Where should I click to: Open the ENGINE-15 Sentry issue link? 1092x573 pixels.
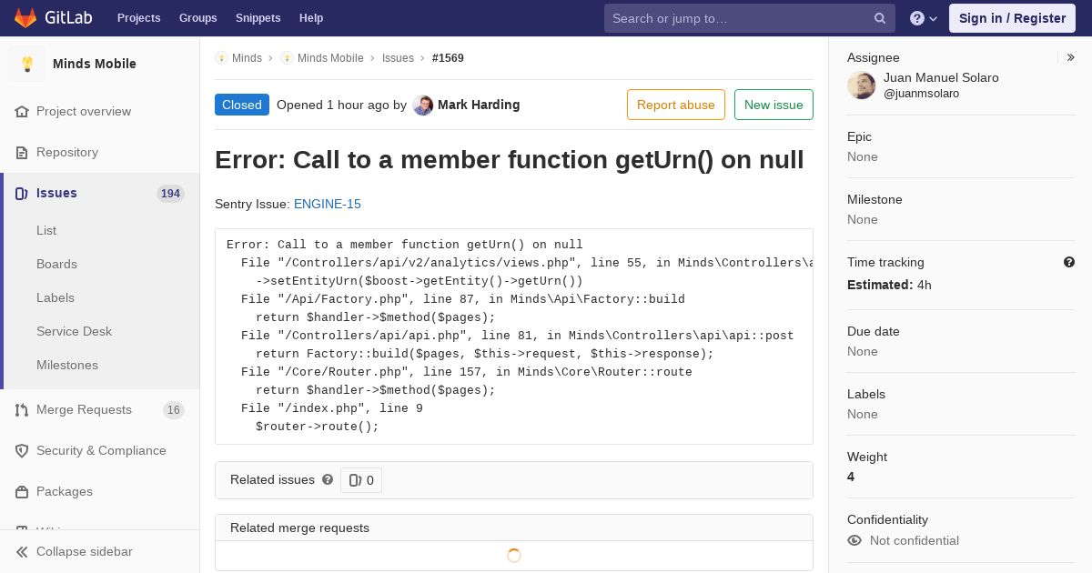[328, 204]
